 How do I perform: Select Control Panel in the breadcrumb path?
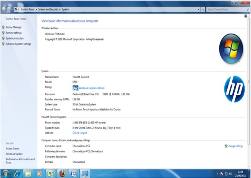pyautogui.click(x=27, y=9)
